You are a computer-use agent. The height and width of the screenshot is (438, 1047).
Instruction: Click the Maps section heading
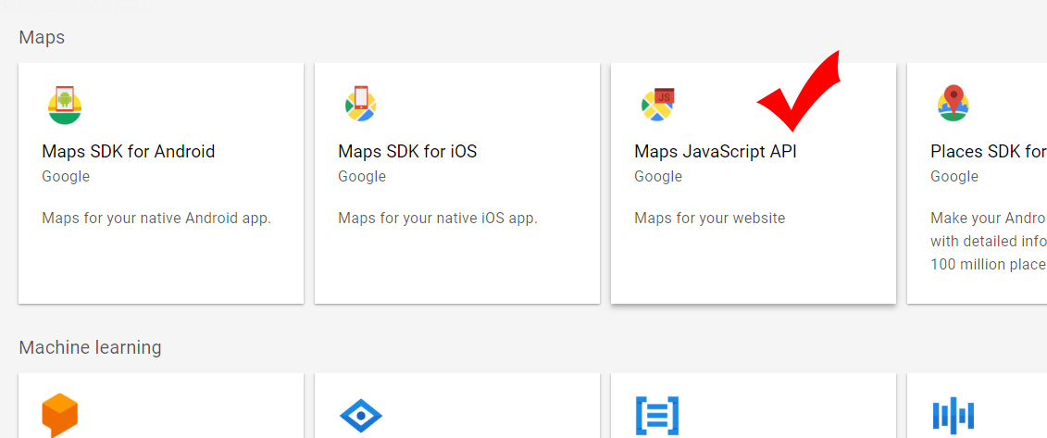pyautogui.click(x=42, y=37)
